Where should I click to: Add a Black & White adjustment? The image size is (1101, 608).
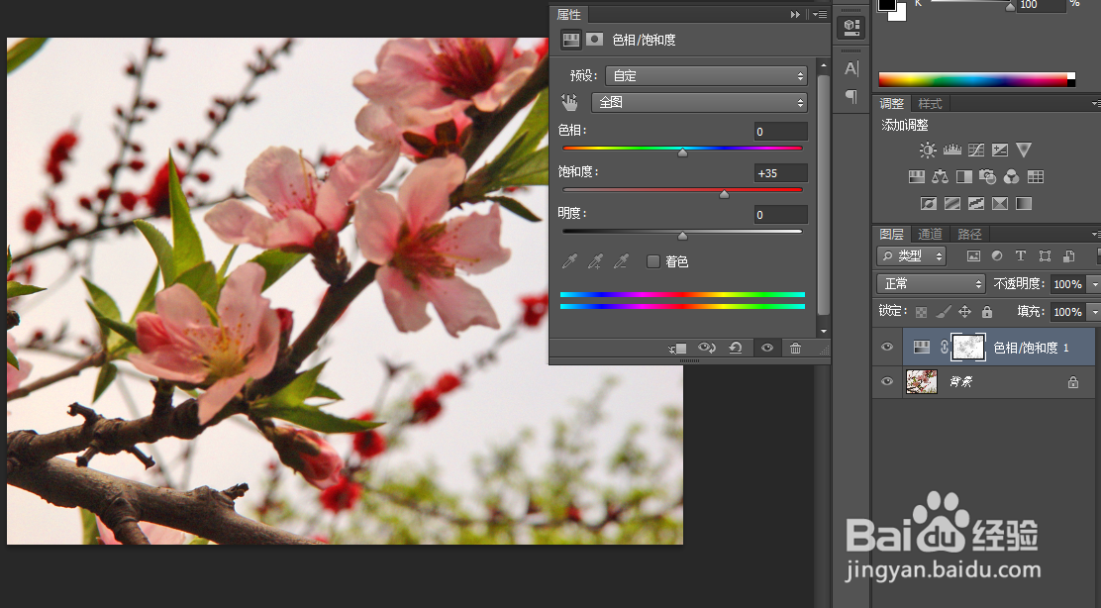pos(964,177)
